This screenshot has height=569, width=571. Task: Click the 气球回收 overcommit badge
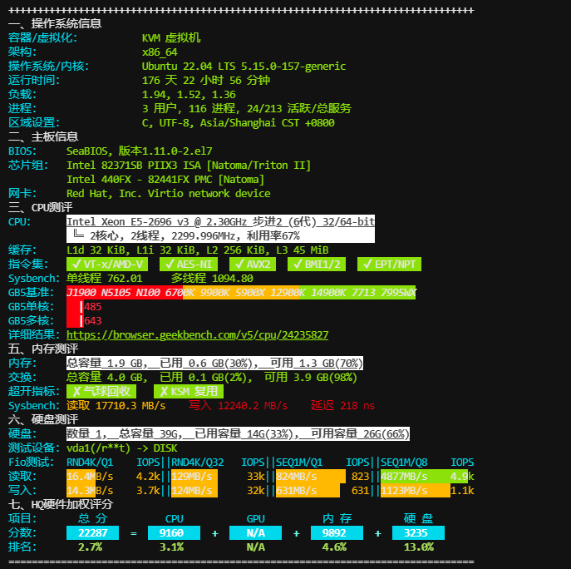tap(101, 392)
